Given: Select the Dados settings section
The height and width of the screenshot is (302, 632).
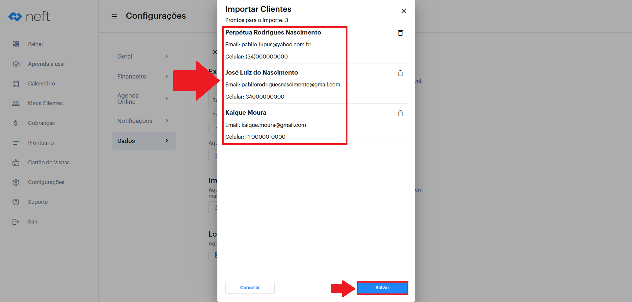Looking at the screenshot, I should (144, 141).
